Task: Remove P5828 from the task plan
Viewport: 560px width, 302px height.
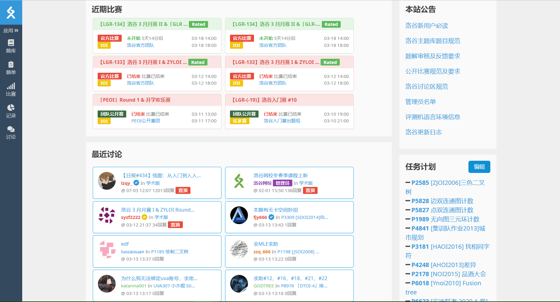Action: click(x=408, y=201)
